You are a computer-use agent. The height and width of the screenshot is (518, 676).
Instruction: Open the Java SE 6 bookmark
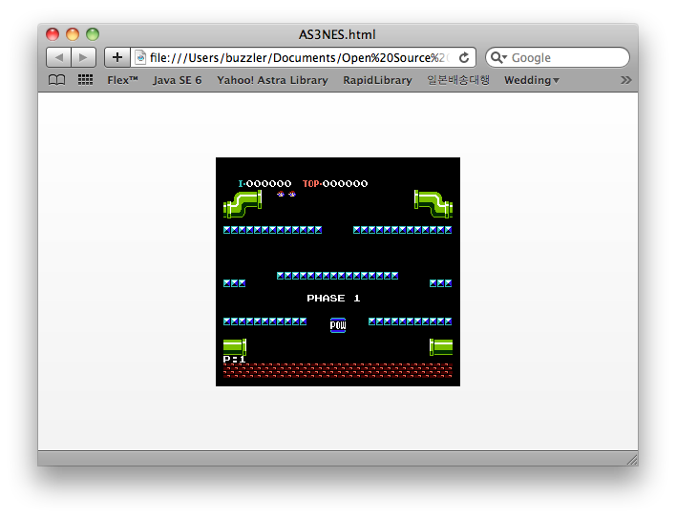tap(178, 80)
